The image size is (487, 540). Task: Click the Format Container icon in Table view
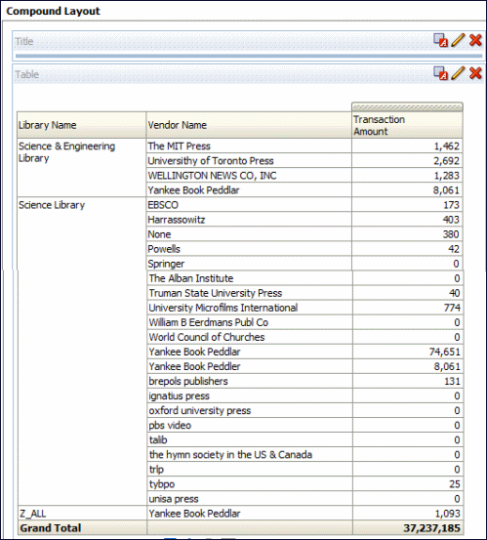pyautogui.click(x=440, y=73)
